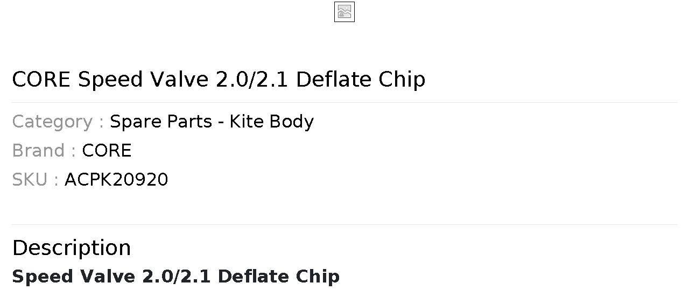689x304 pixels.
Task: Click the grey SKU label
Action: [35, 180]
